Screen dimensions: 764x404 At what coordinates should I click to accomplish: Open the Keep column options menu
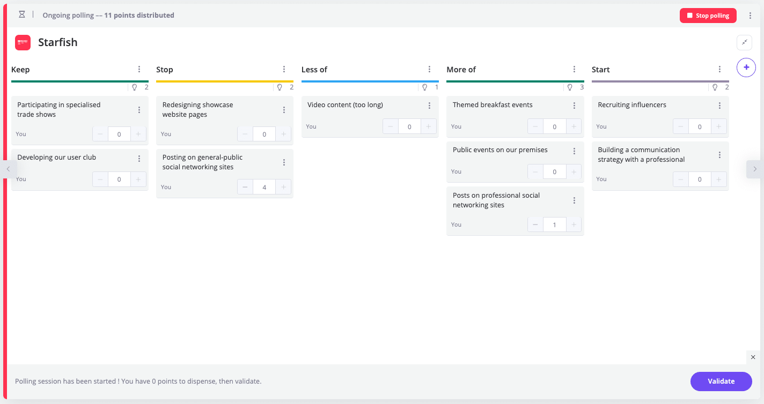pos(139,69)
